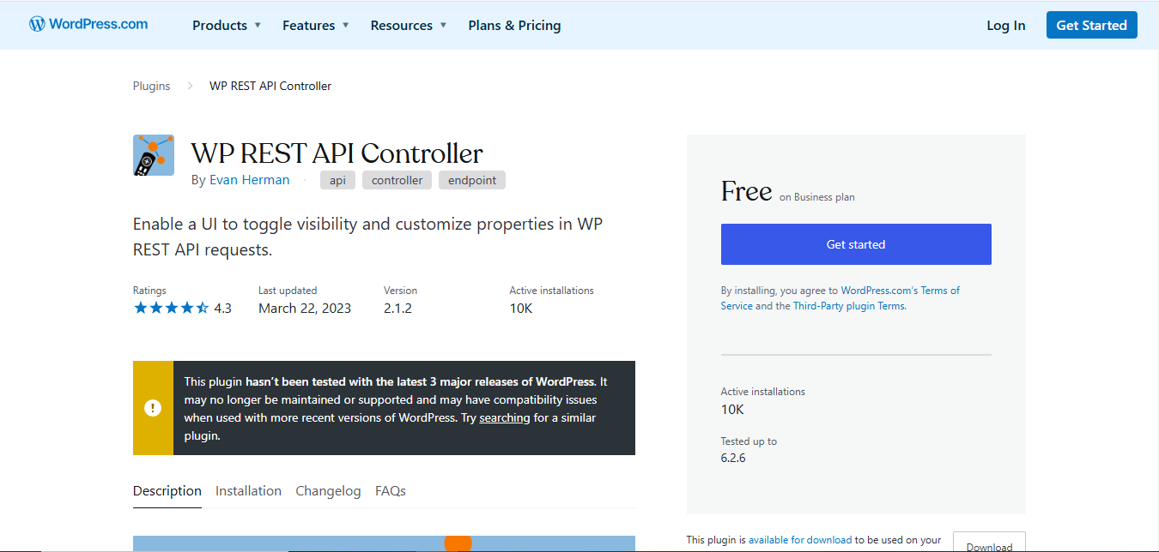Click the 'searching' link in the warning
This screenshot has width=1159, height=552.
point(504,418)
